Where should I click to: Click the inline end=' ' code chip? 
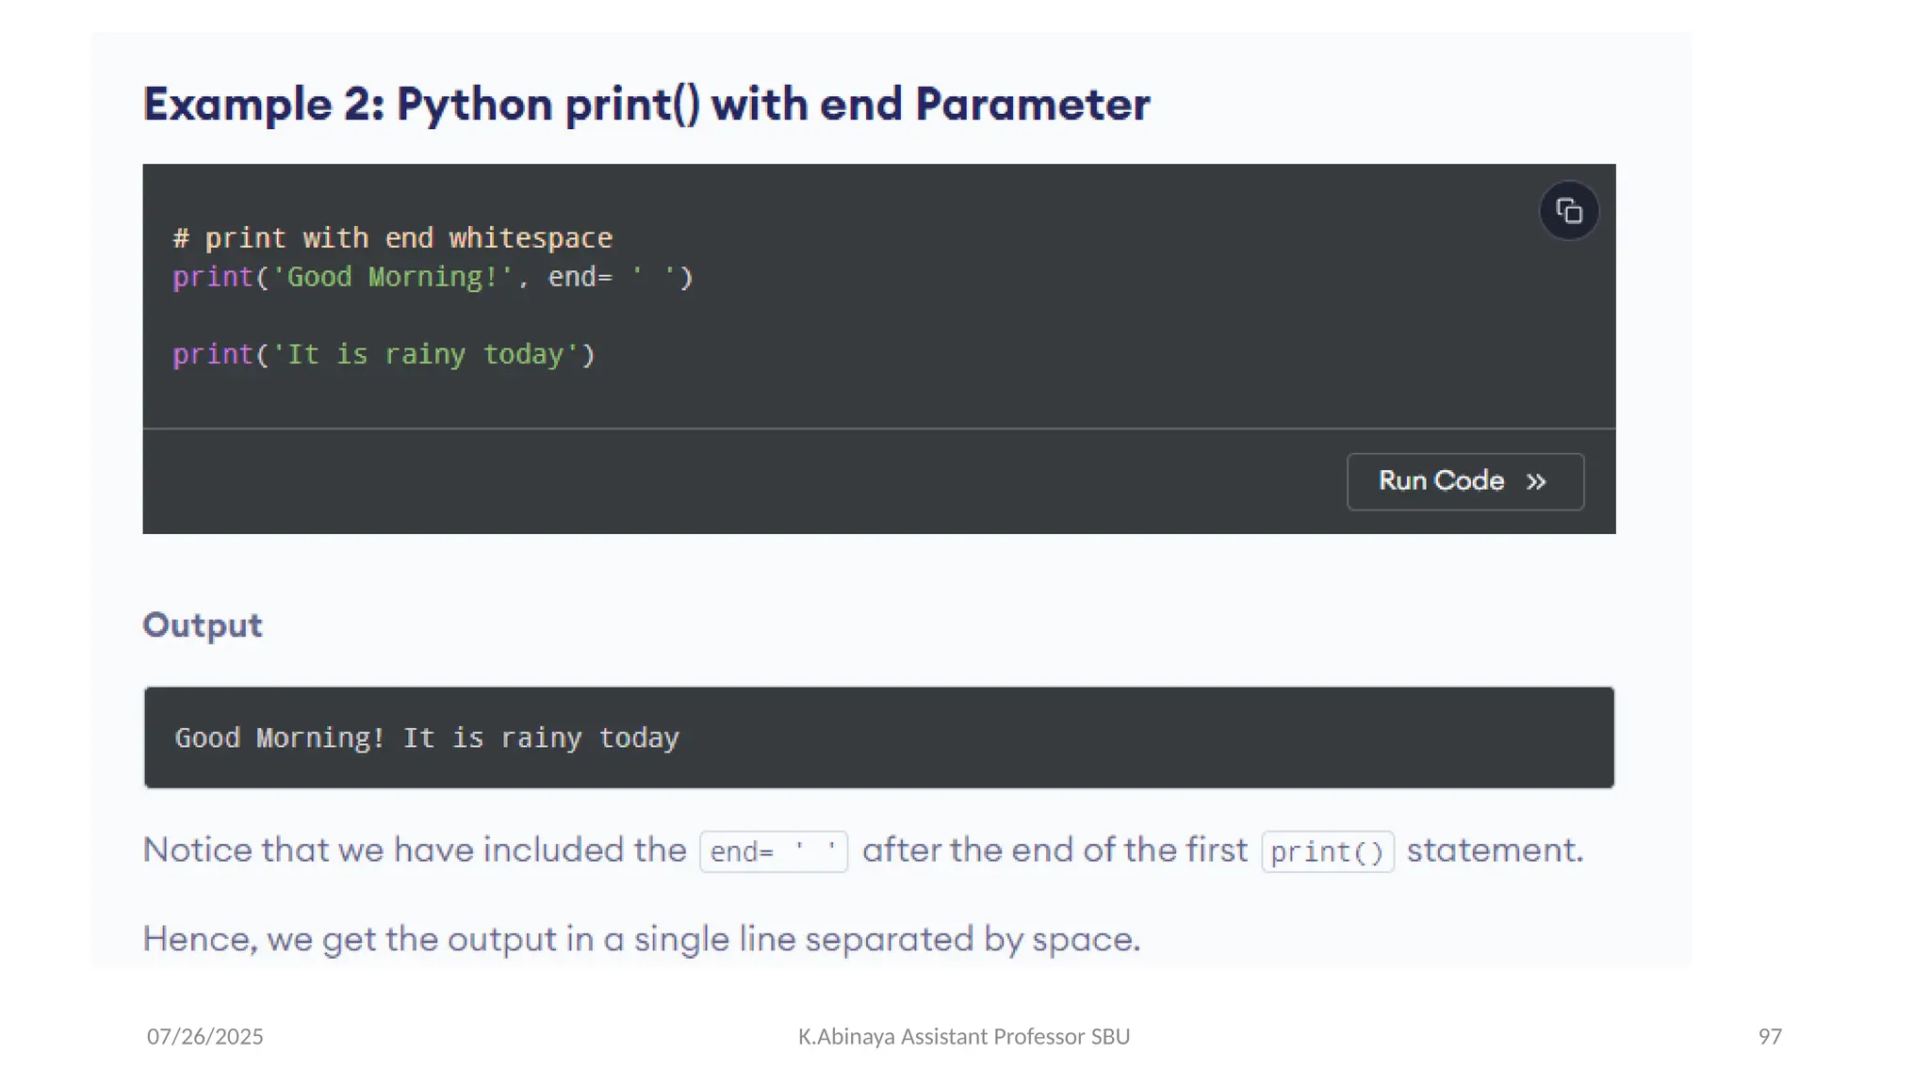pyautogui.click(x=773, y=851)
